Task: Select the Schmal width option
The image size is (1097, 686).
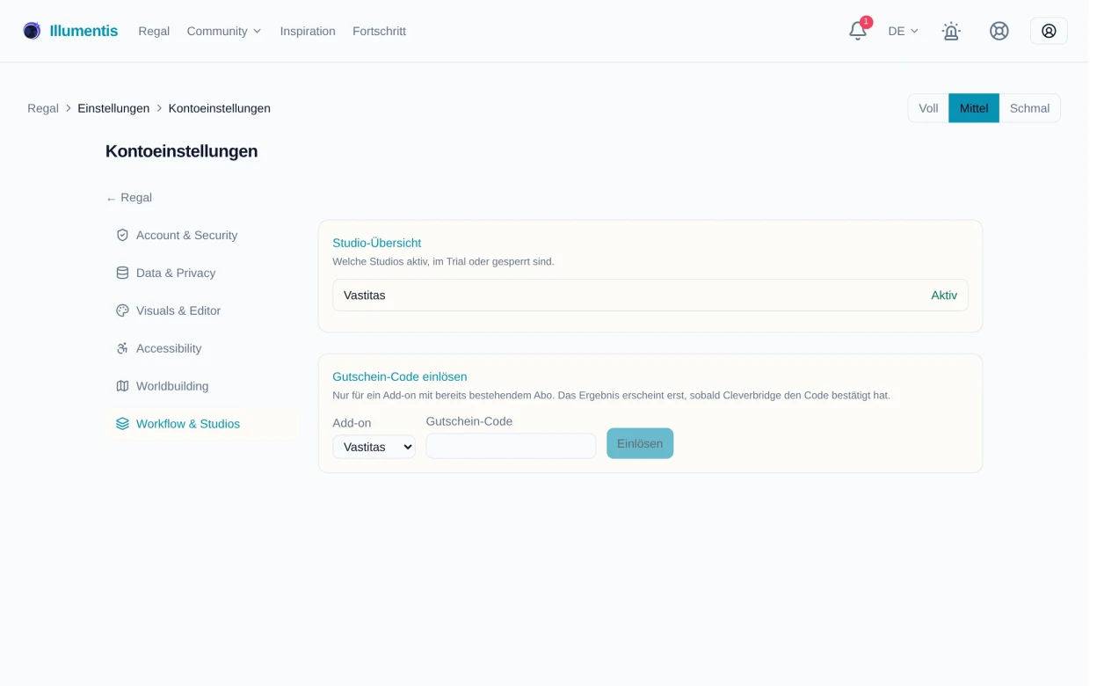Action: pyautogui.click(x=1029, y=108)
